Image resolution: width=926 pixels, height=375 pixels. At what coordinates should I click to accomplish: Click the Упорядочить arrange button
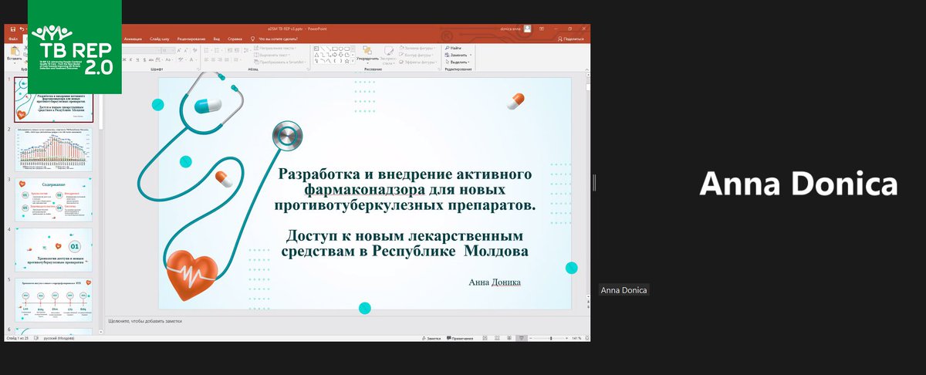(x=367, y=54)
